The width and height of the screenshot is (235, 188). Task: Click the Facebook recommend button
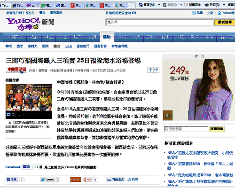12,180
